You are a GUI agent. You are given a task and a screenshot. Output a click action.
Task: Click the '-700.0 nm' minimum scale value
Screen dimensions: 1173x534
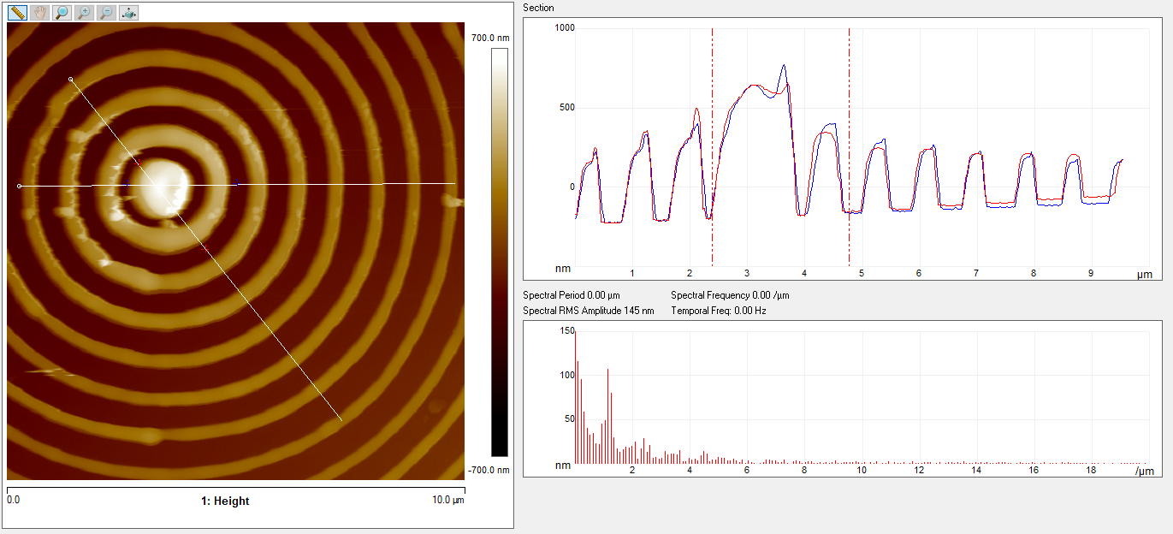tap(490, 470)
